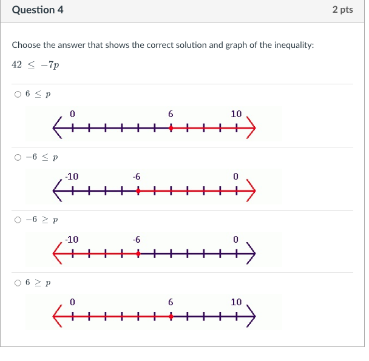Screen dimensions: 369x361
Task: Click the inequality expression 42 ≤ −7p
Action: 35,65
